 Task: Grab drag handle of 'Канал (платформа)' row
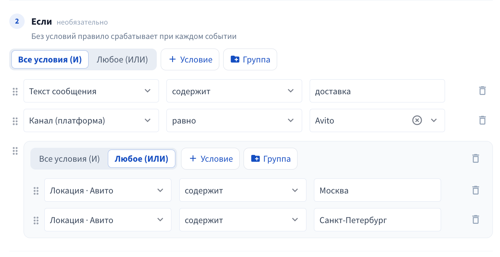[15, 121]
